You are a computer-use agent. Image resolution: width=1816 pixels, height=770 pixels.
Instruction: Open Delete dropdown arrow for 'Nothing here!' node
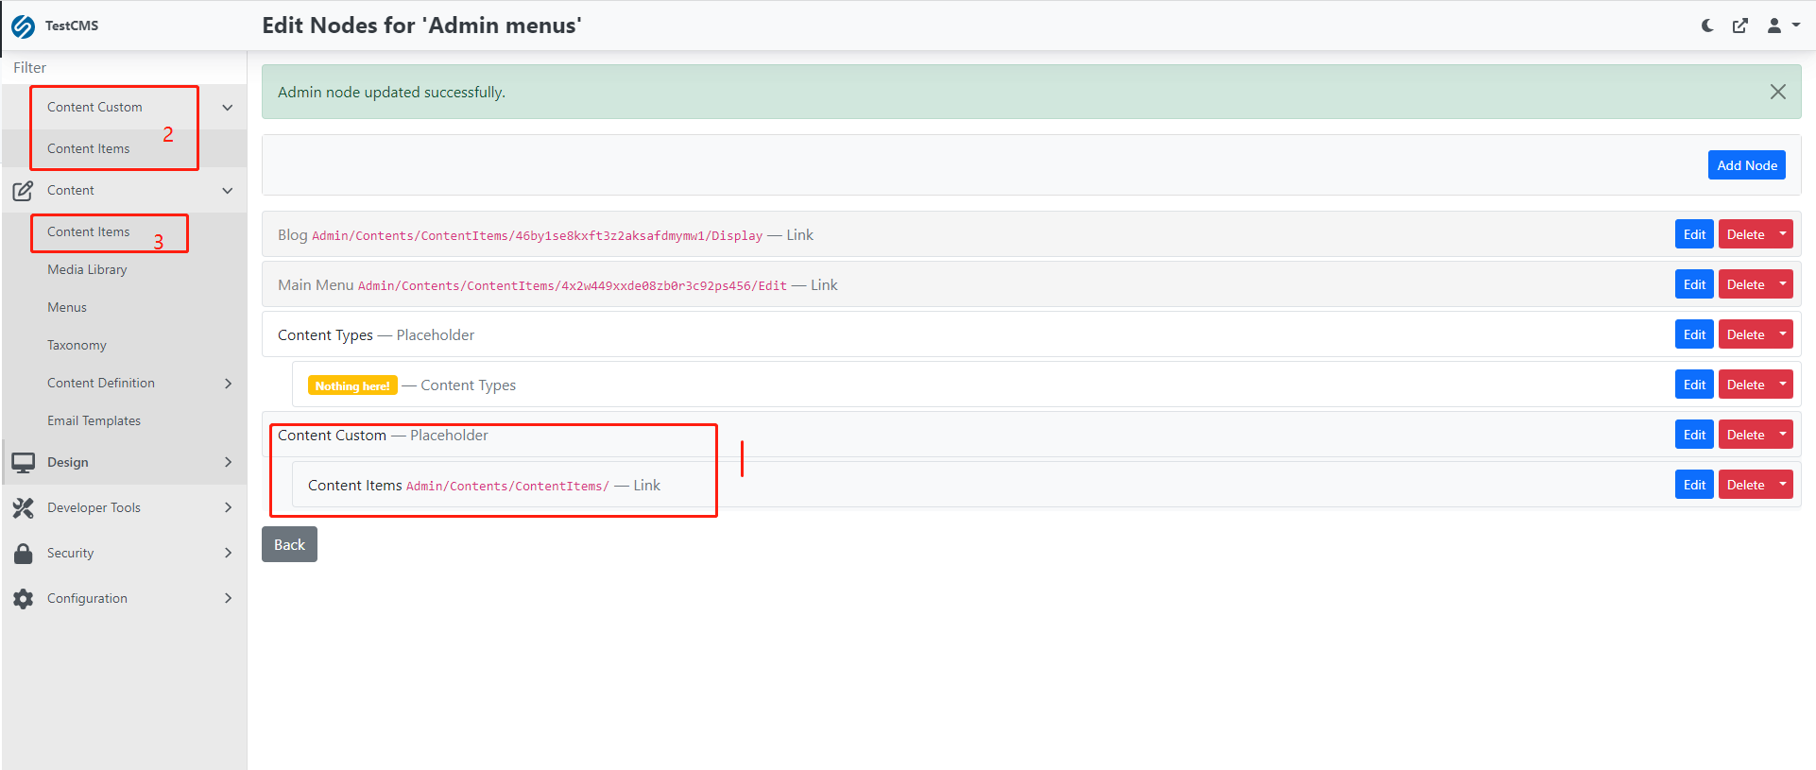point(1783,385)
